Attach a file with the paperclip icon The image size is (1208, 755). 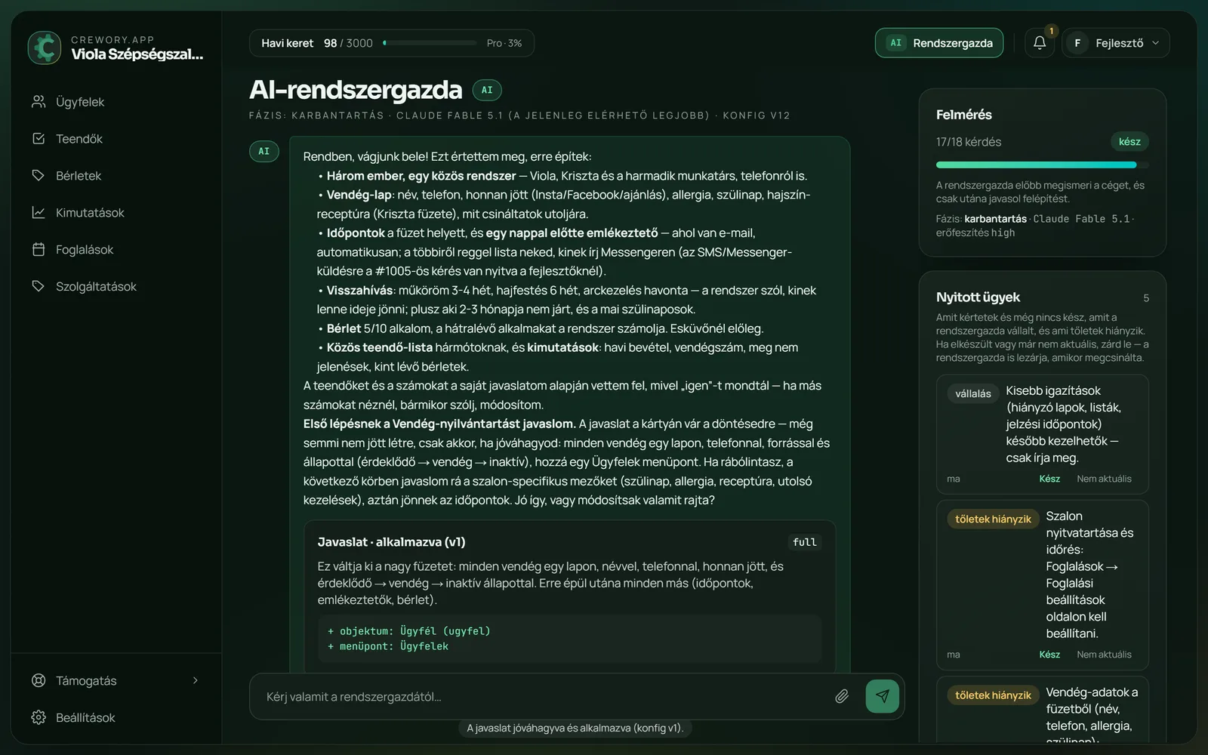point(842,696)
